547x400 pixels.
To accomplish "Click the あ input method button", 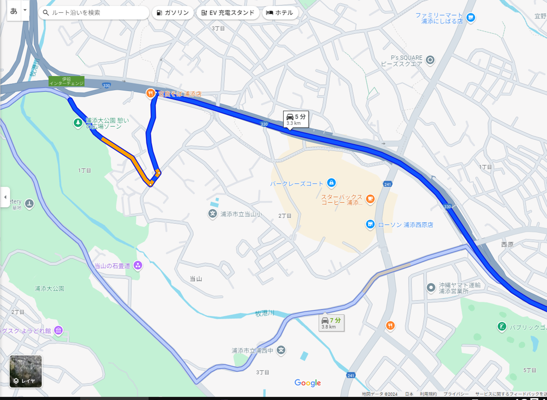I will [14, 10].
